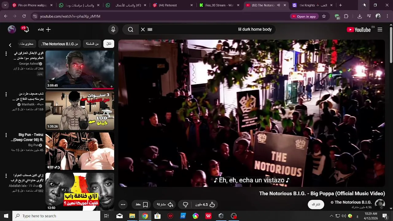Viewport: 393px width, 221px height.
Task: View site information icon in address bar
Action: [35, 16]
